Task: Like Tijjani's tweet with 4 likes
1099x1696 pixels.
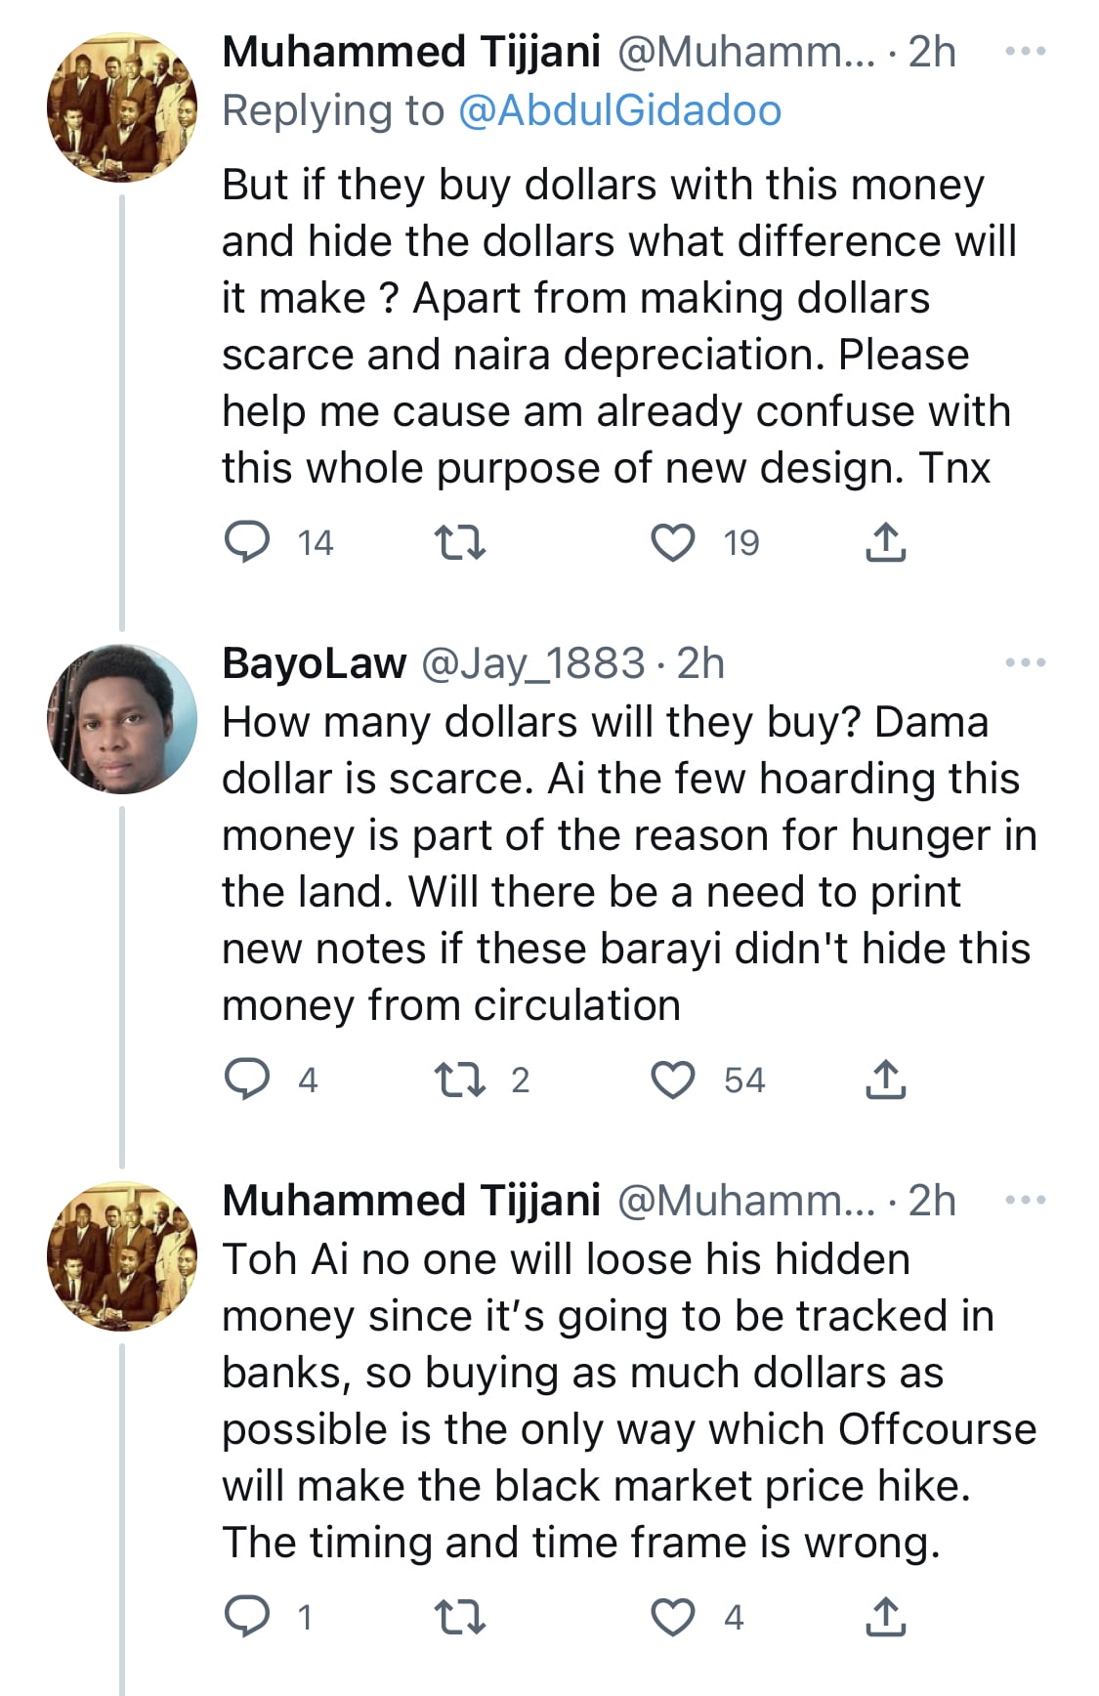Action: click(673, 1617)
